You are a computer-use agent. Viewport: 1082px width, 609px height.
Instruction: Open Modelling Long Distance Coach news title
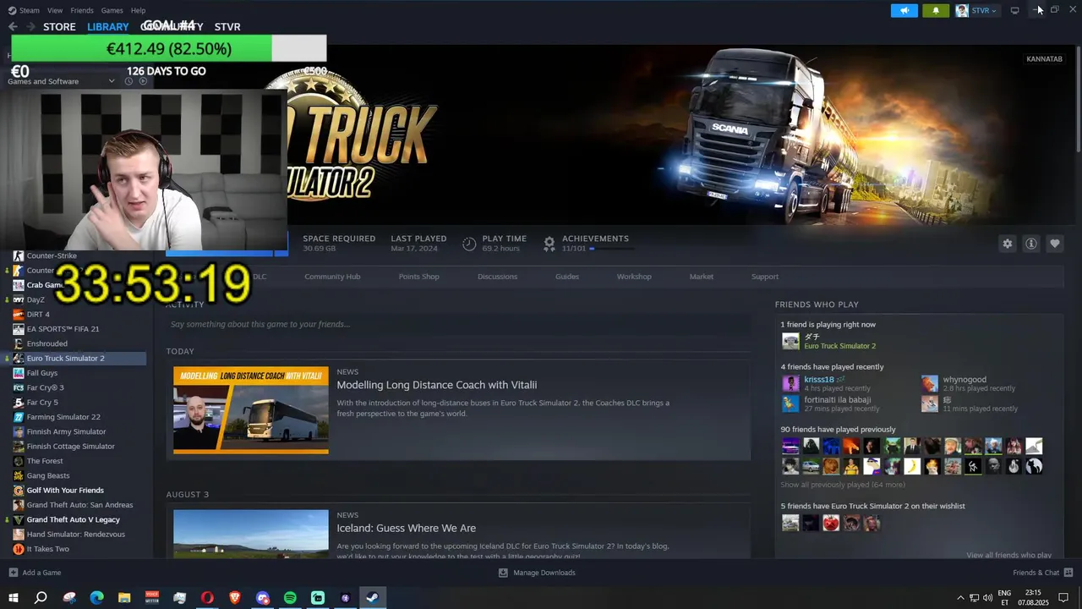(x=436, y=385)
